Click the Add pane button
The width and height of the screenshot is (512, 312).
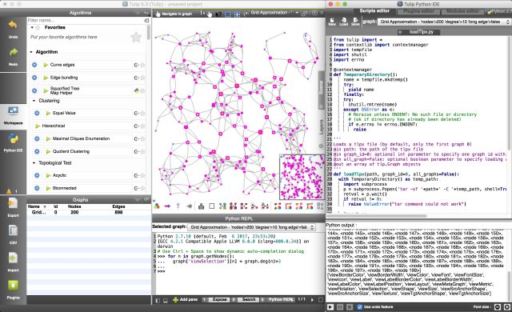[185, 299]
